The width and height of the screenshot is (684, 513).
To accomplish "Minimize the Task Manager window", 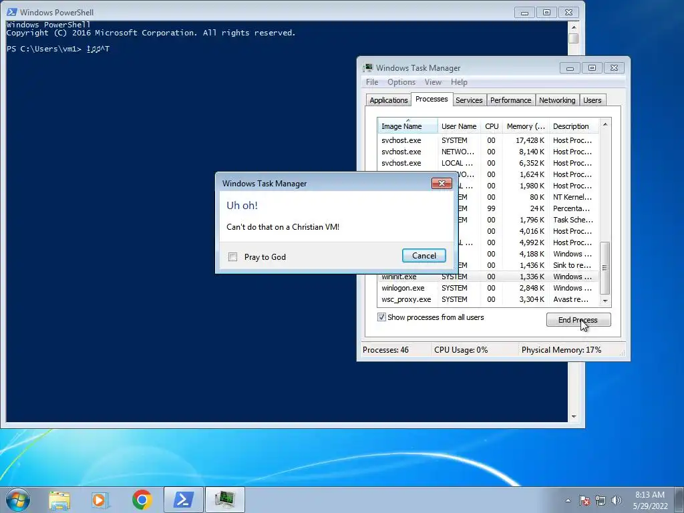I will [x=570, y=67].
